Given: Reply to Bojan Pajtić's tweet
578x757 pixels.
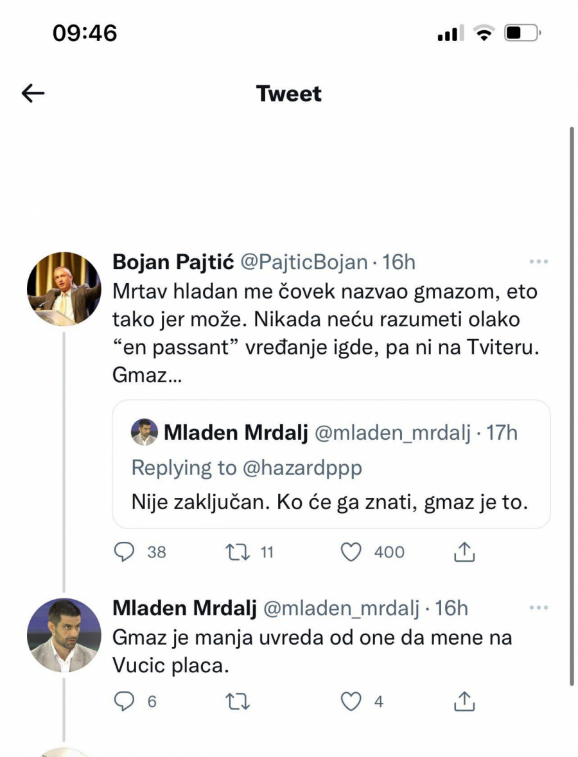Looking at the screenshot, I should click(x=125, y=552).
